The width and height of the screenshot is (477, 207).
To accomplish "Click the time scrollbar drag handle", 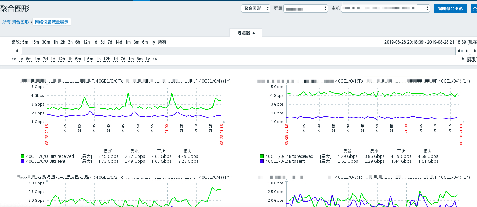I will point(463,51).
